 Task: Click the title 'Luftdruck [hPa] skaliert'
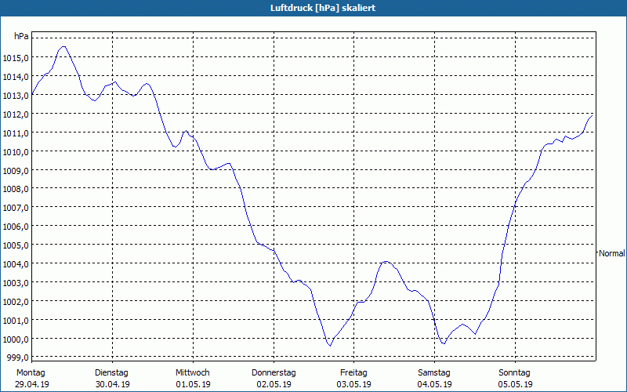pos(323,8)
